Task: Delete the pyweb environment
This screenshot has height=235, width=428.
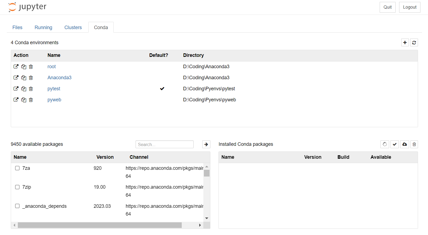Action: pyautogui.click(x=31, y=100)
